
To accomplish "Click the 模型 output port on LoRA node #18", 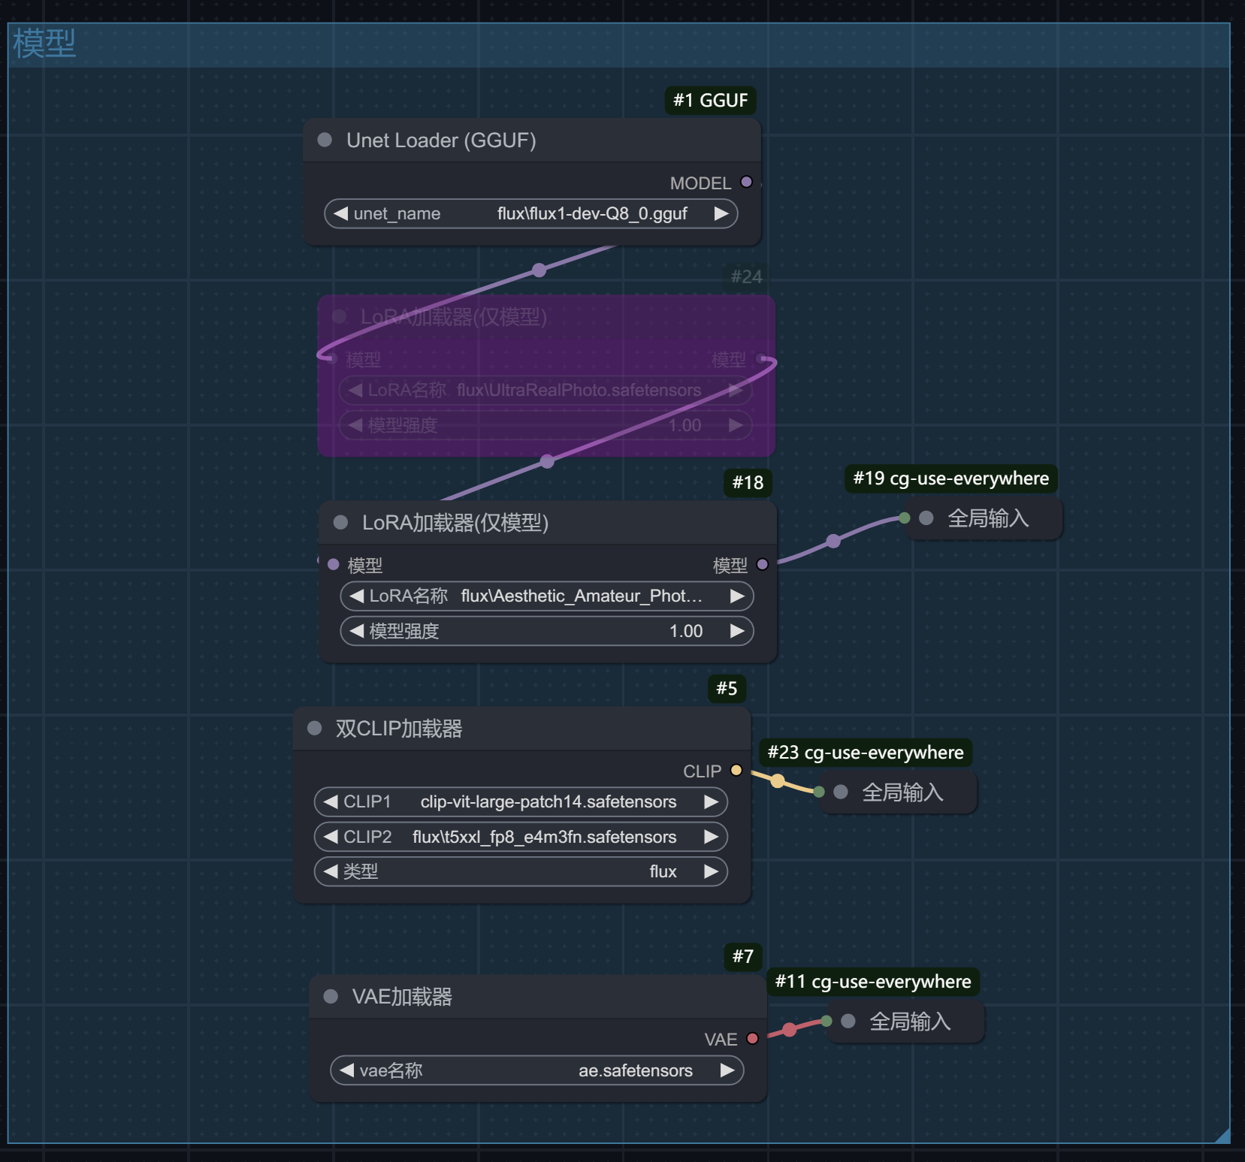I will 762,564.
